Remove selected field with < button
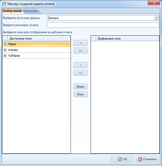Screen dimensions: 162x166 click(80, 65)
